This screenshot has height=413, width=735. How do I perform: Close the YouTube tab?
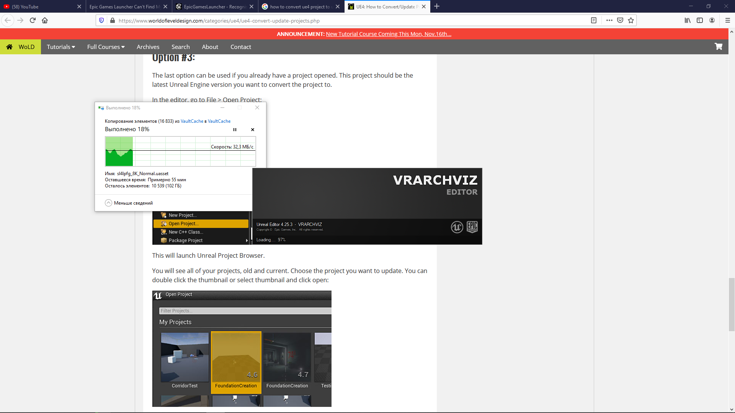coord(79,7)
